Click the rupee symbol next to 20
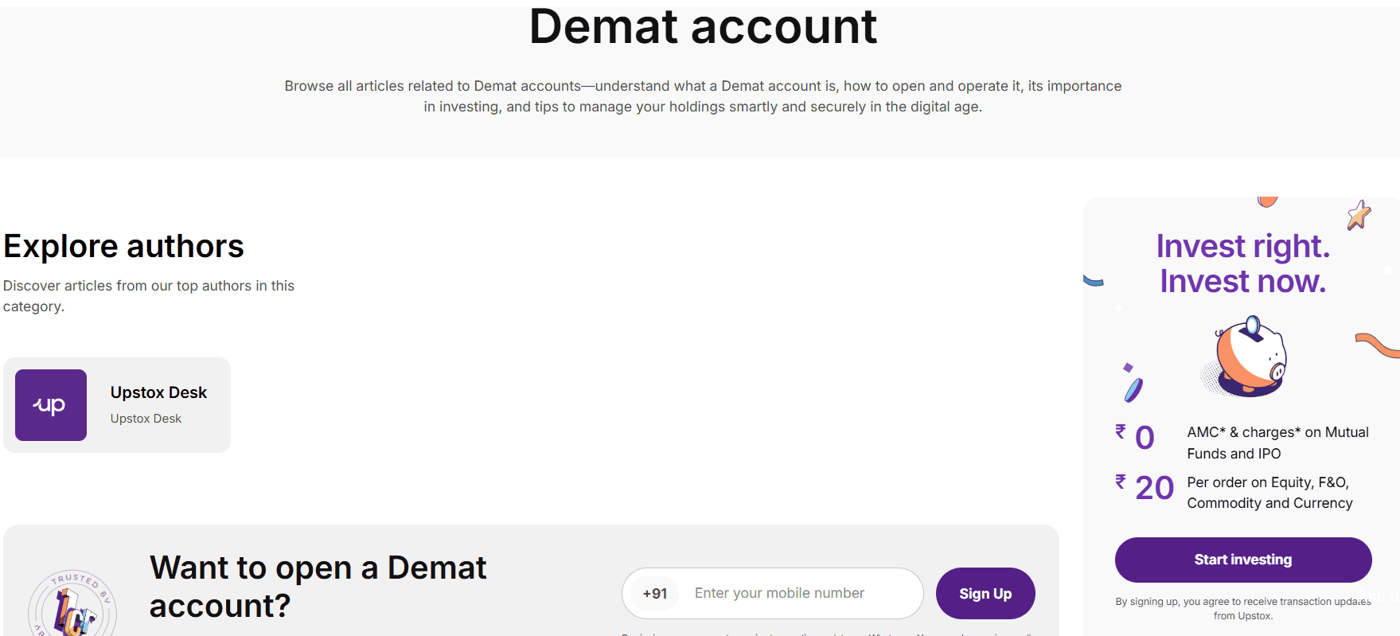 pos(1120,482)
